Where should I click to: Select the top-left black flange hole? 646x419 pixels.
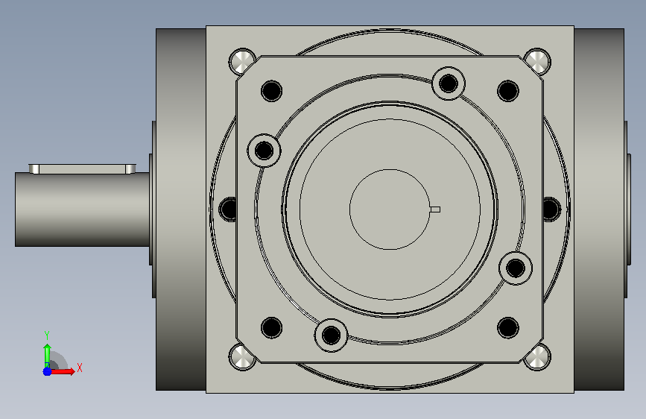tap(271, 91)
